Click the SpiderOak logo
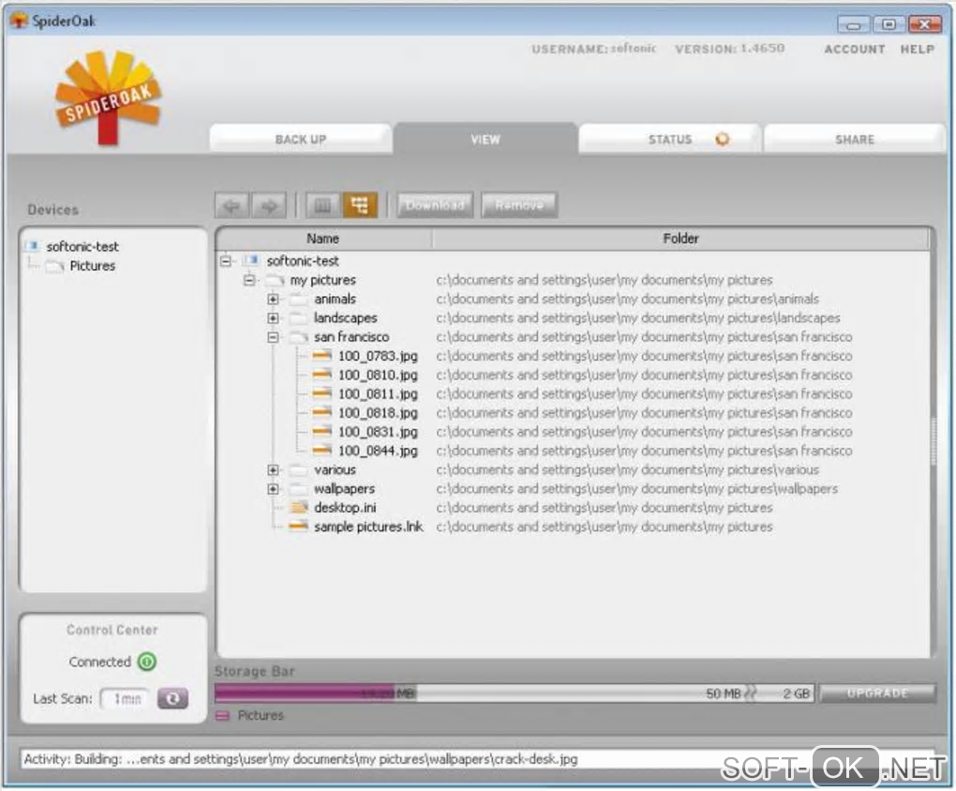956x791 pixels. [108, 97]
